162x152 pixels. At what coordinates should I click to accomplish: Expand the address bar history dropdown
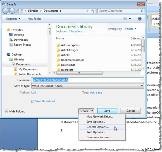coord(87,11)
